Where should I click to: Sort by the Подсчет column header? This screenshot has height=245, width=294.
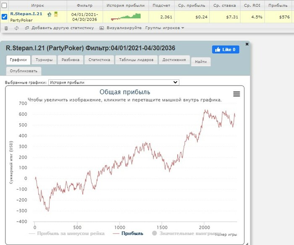[x=161, y=5]
